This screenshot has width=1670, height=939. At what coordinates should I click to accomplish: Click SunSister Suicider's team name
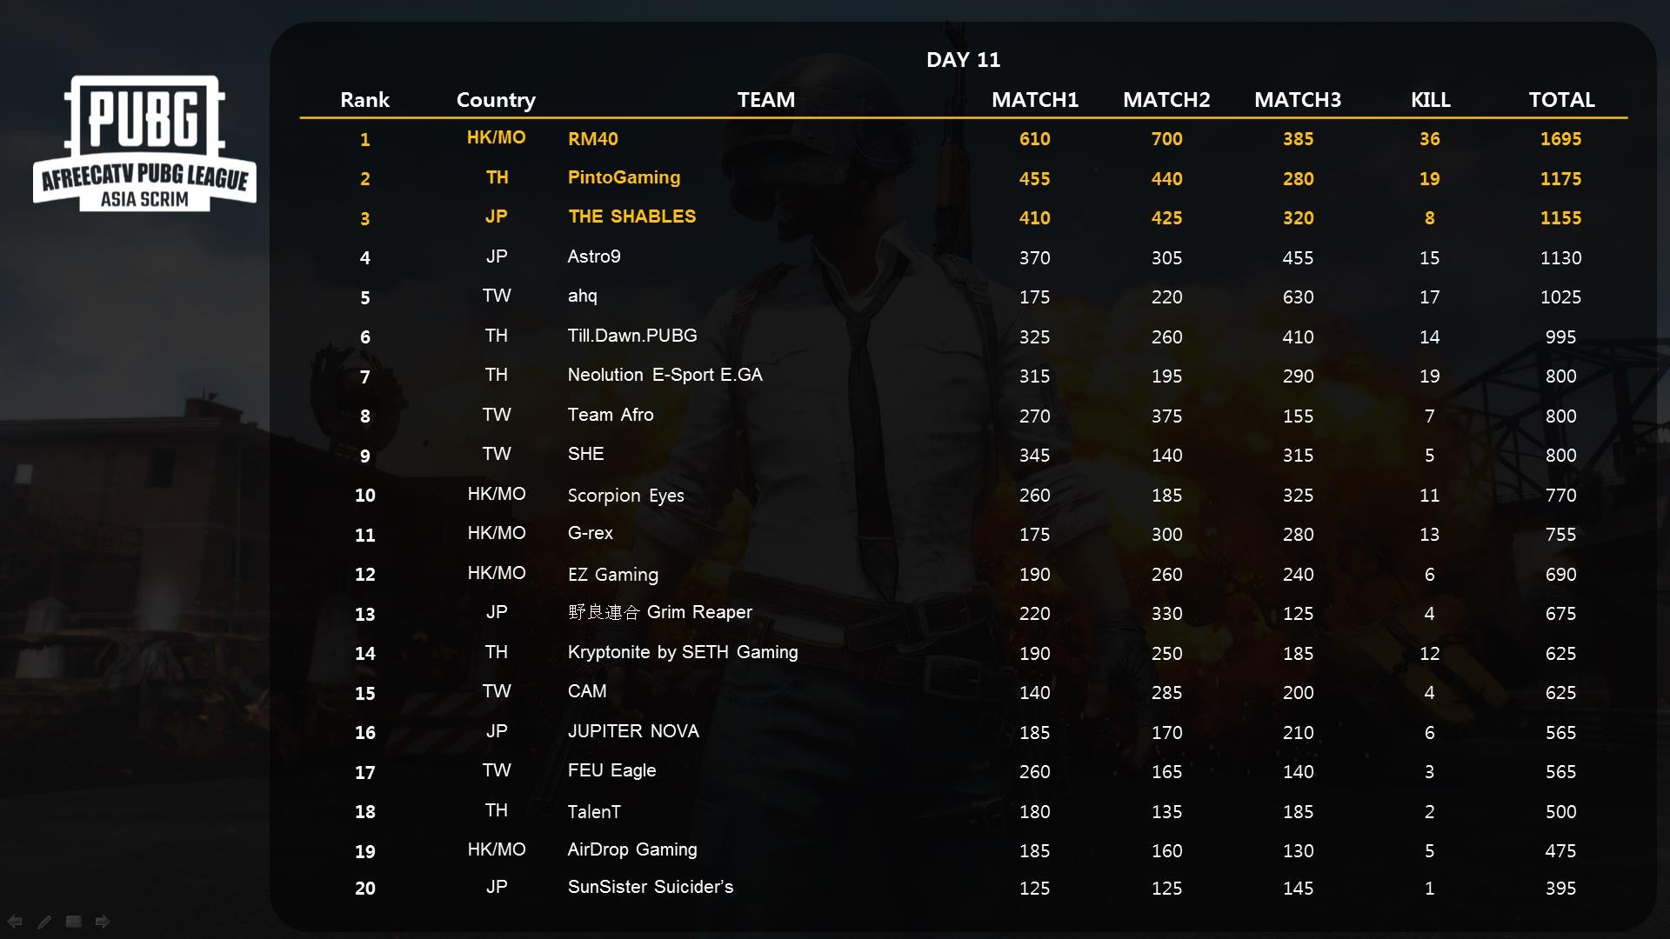[x=650, y=888]
